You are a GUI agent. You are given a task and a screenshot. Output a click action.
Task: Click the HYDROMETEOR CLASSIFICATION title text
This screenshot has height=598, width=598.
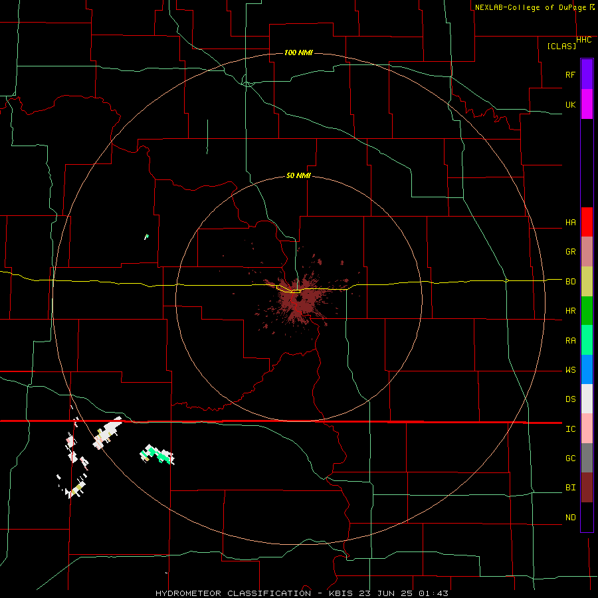pyautogui.click(x=233, y=593)
